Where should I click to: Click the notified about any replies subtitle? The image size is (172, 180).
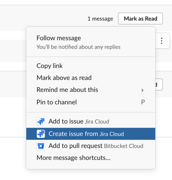pos(79,47)
